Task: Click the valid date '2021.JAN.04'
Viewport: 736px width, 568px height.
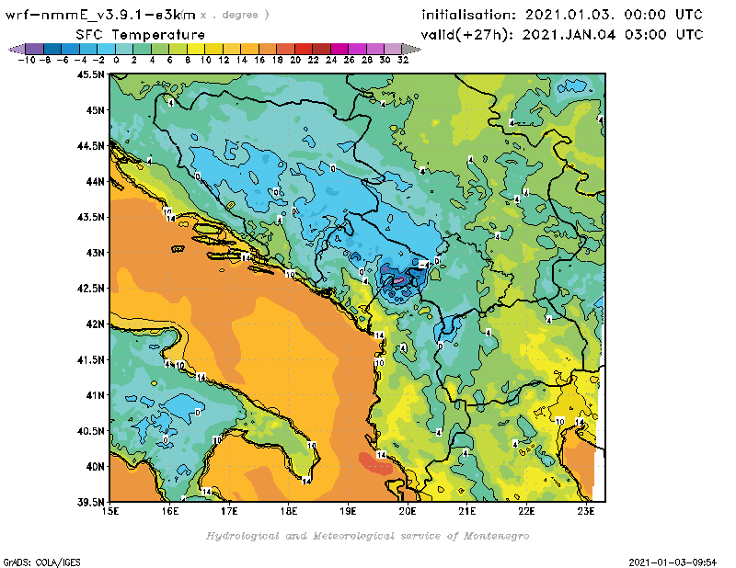Action: click(x=569, y=35)
